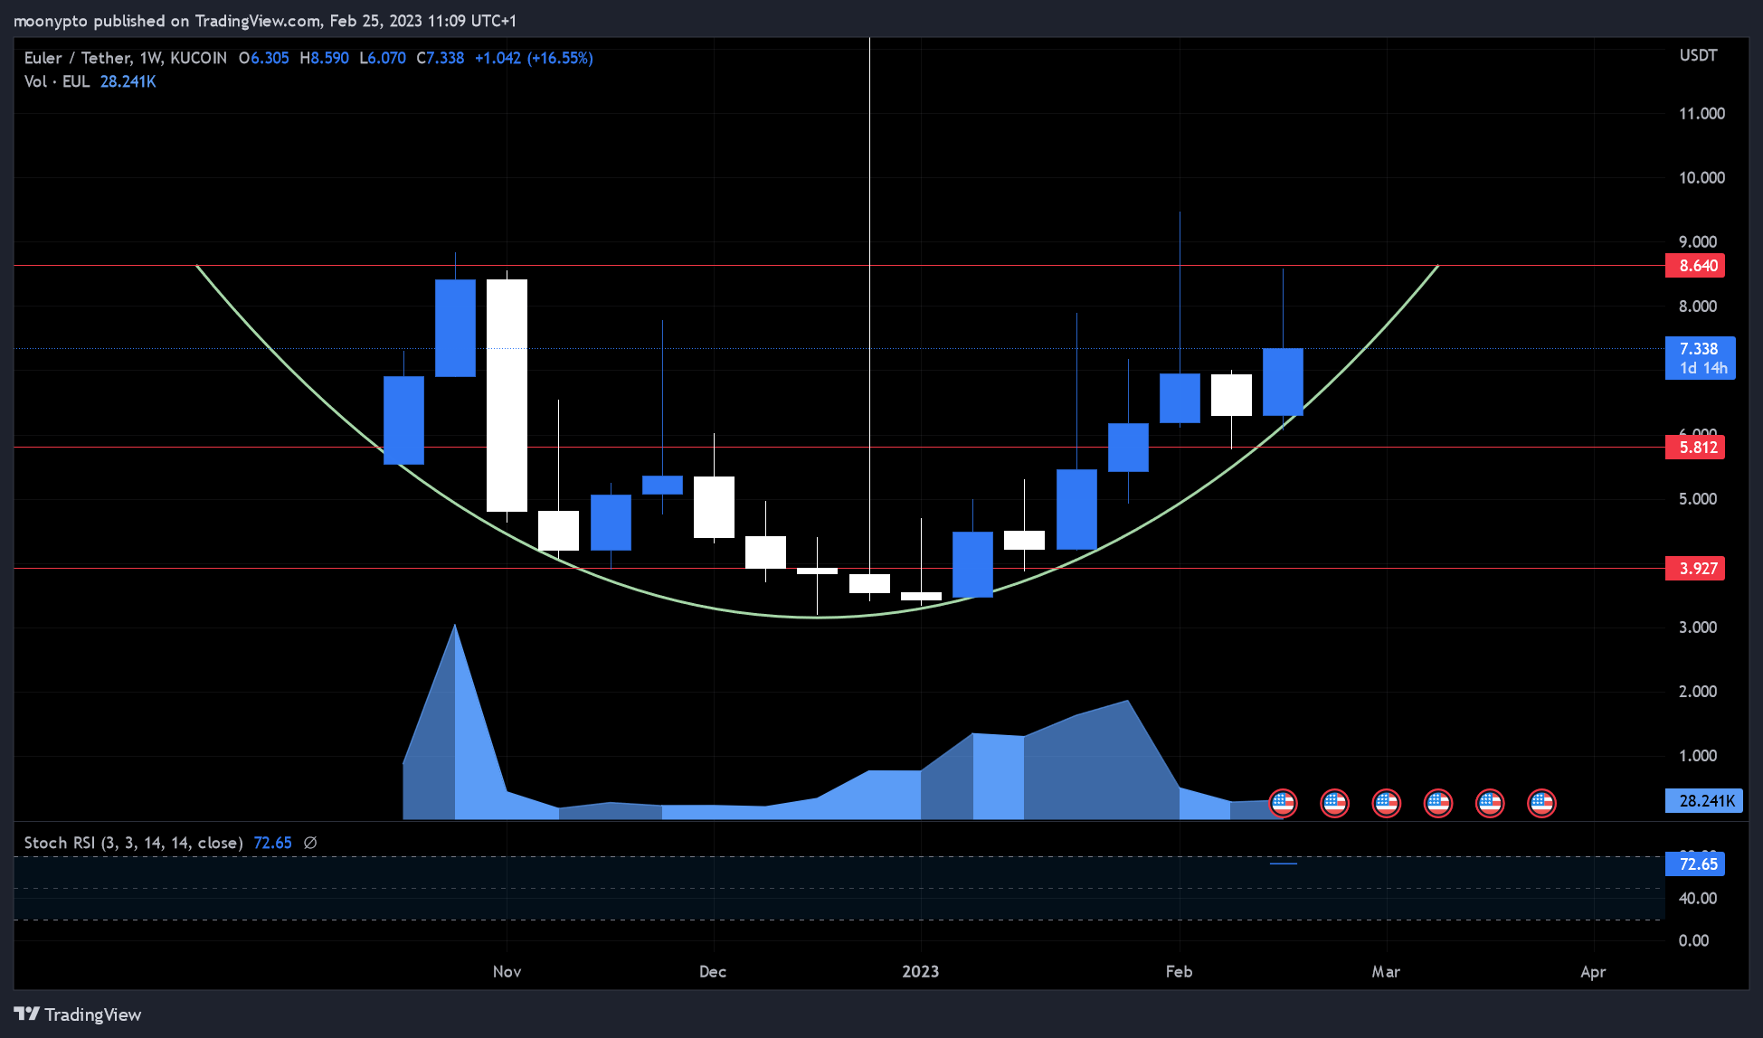Select the 5.812 red price label

[x=1695, y=448]
